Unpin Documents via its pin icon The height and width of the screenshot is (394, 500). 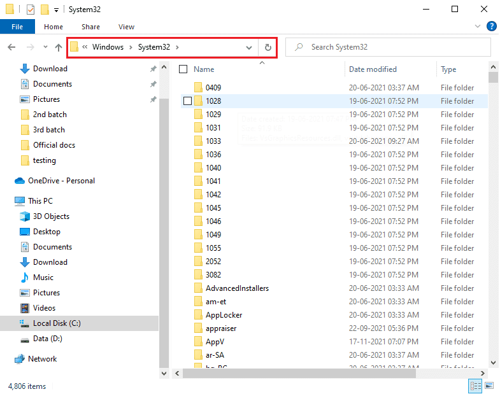tap(154, 84)
